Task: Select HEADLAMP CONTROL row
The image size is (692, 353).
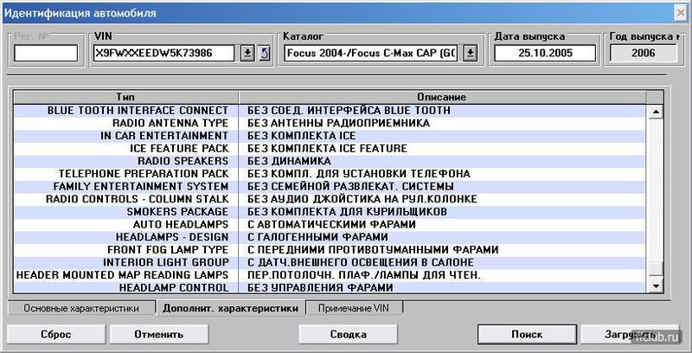Action: 331,288
